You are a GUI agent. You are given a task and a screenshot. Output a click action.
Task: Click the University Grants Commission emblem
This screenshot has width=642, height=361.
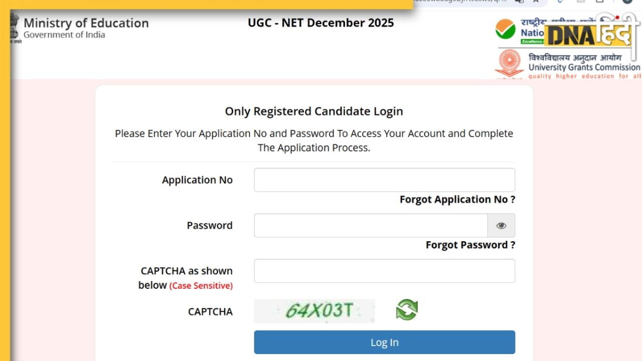[x=509, y=63]
